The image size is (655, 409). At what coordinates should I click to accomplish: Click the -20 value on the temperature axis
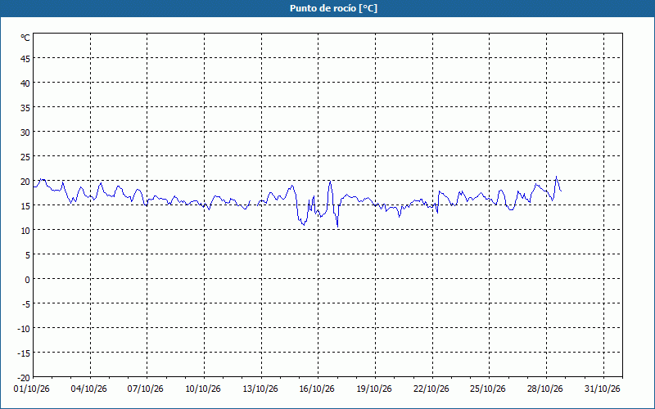tap(24, 378)
